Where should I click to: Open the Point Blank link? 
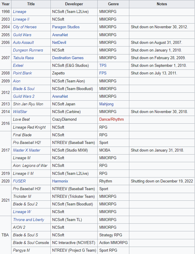tap(23, 73)
